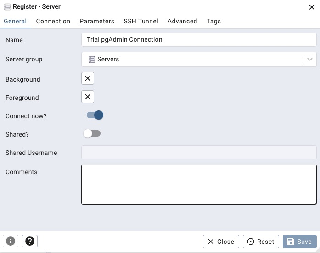Select the Advanced tab
Screen dimensions: 320x253
[x=182, y=21]
